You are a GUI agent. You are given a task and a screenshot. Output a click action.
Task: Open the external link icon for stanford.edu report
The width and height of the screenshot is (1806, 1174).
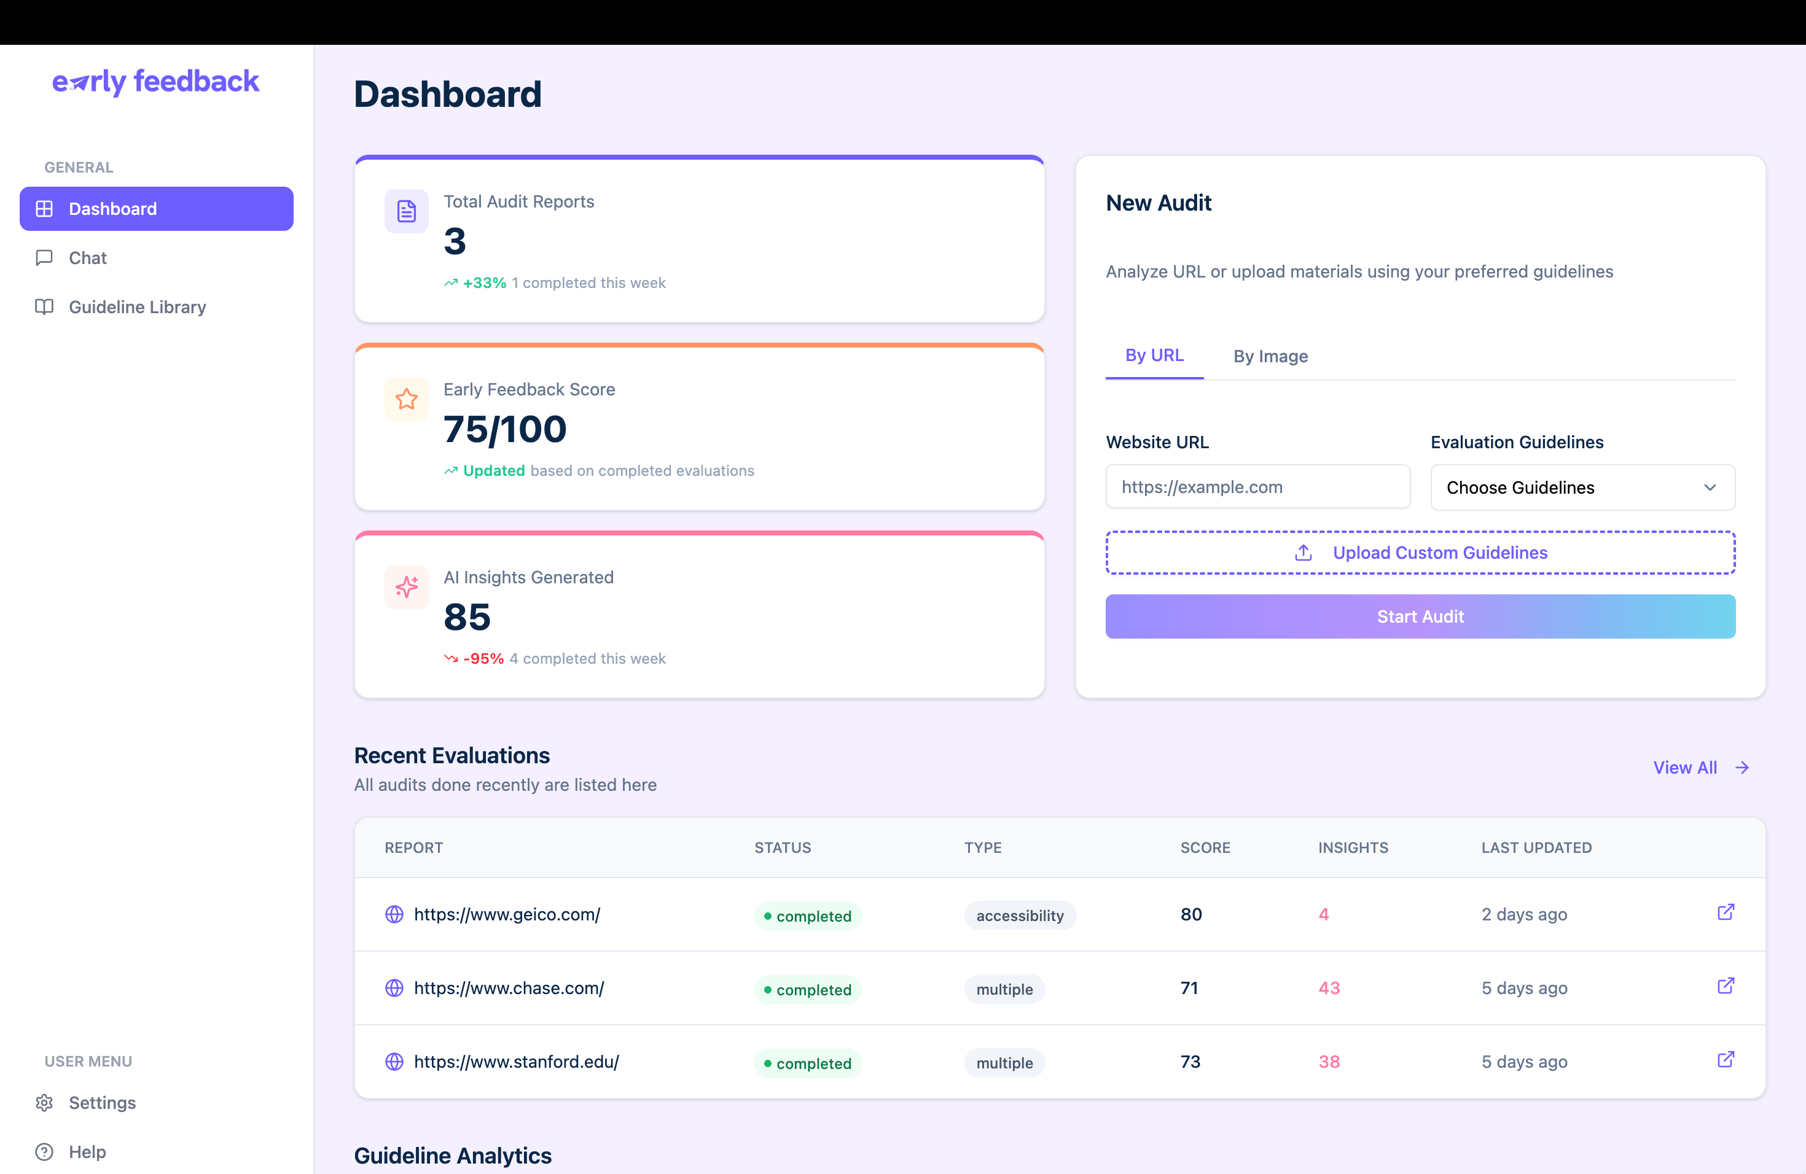(x=1726, y=1060)
